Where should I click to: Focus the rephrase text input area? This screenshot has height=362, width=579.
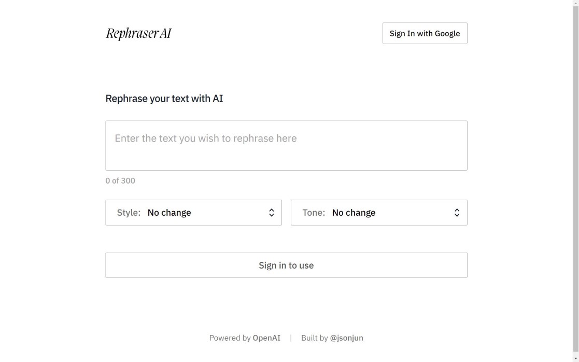tap(286, 145)
